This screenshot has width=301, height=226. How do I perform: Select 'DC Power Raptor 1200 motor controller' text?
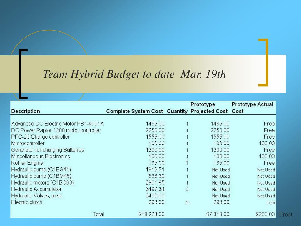(56, 130)
